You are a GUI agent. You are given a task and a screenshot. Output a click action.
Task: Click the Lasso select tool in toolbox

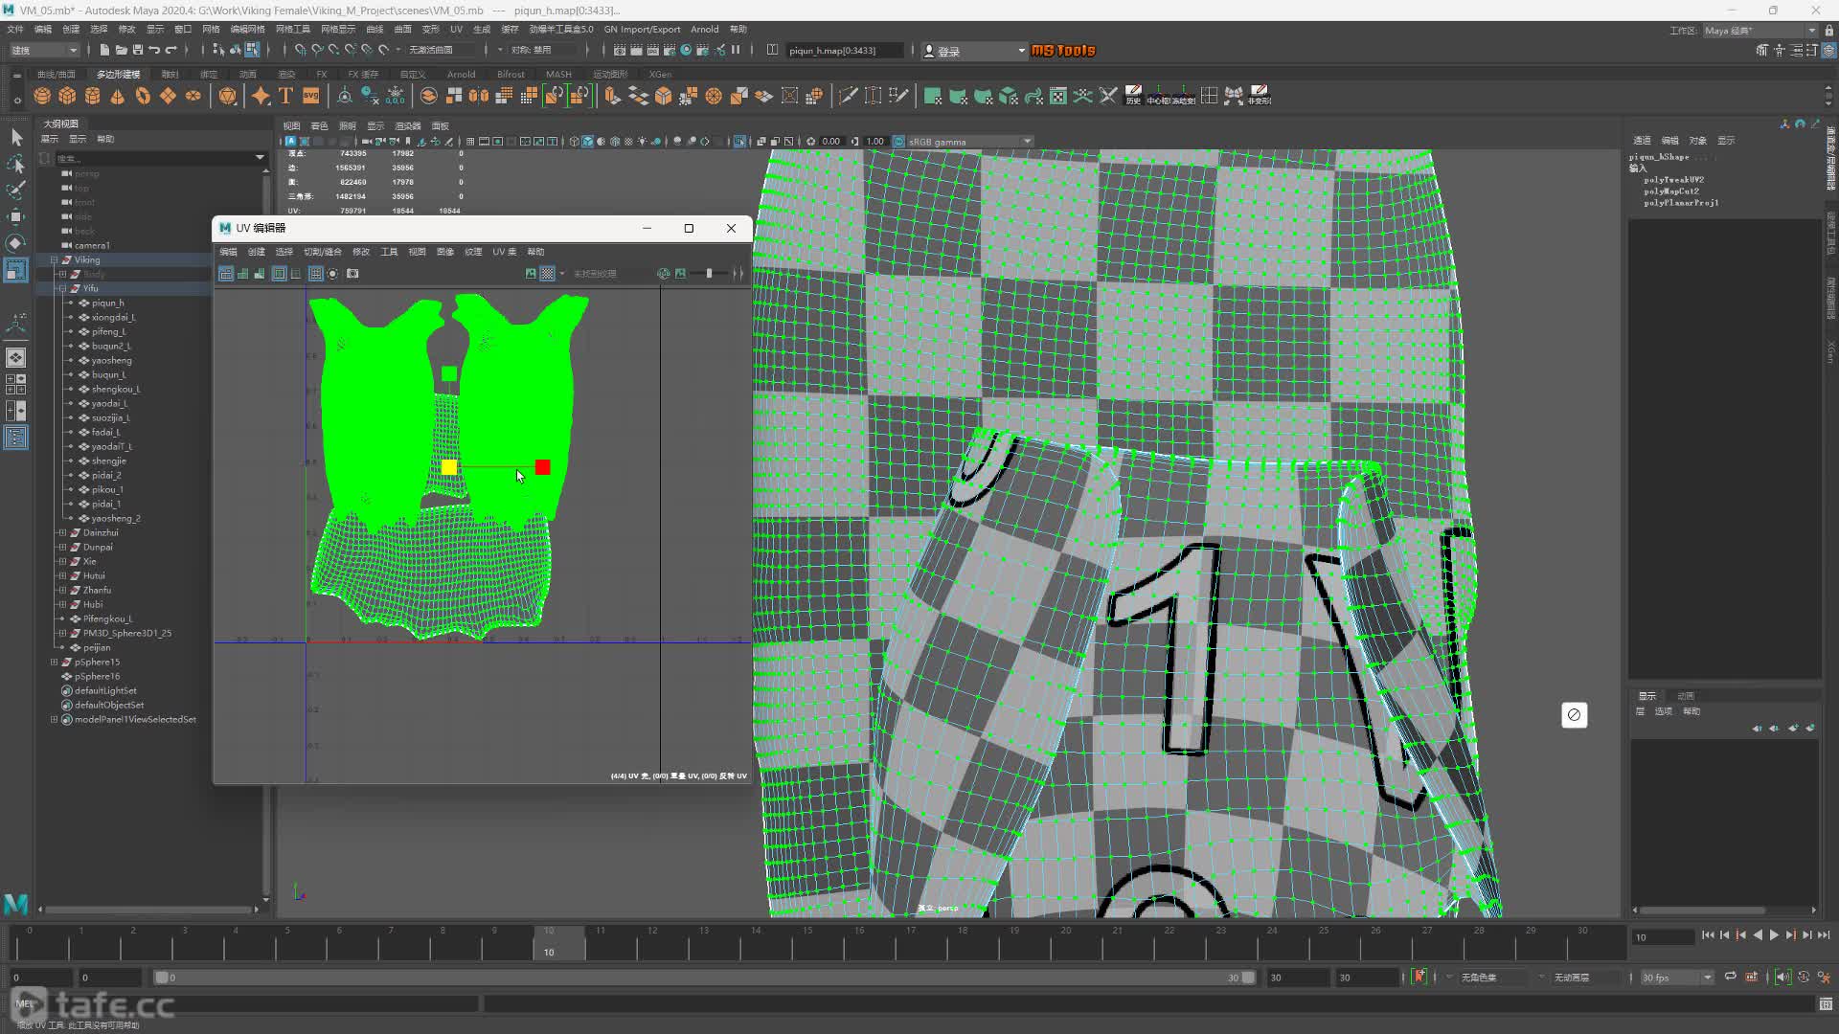pyautogui.click(x=16, y=165)
